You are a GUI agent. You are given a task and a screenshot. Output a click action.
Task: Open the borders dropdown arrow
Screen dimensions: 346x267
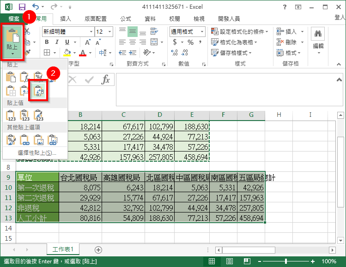pos(55,53)
